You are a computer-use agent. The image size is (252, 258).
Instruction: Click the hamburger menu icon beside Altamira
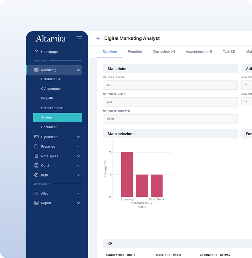tap(79, 38)
